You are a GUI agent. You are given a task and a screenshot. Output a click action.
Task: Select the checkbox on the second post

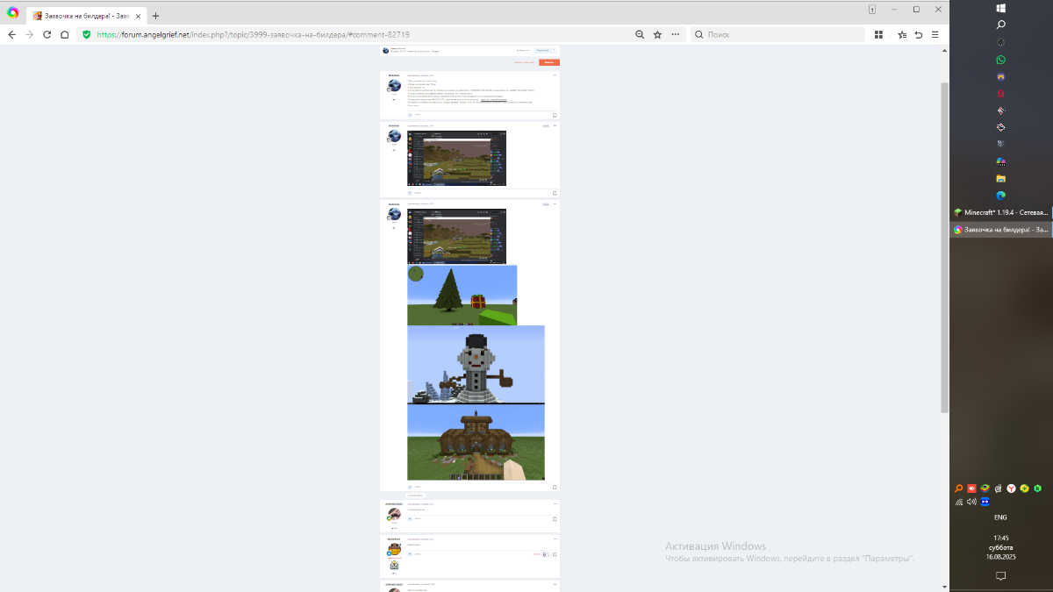point(555,193)
